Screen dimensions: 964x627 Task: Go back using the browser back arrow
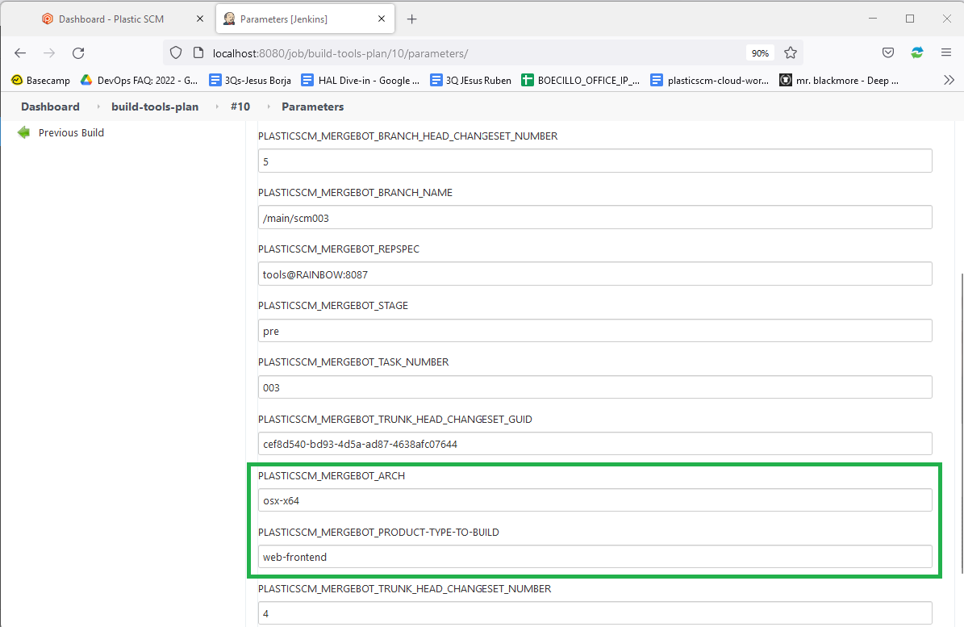(x=20, y=53)
